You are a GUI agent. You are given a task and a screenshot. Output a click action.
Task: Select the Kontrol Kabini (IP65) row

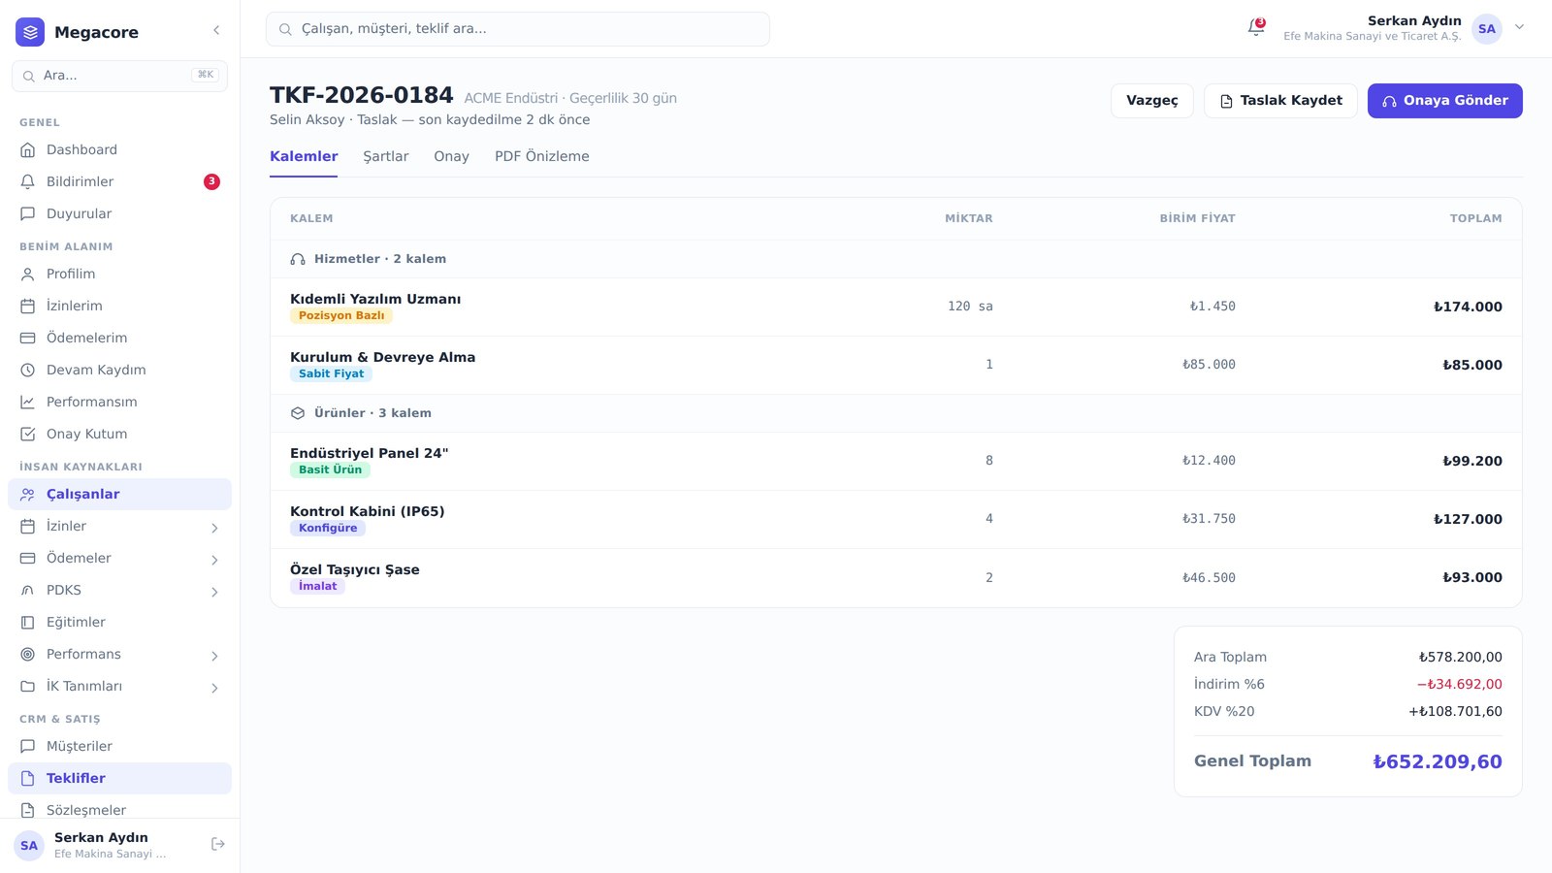[895, 519]
